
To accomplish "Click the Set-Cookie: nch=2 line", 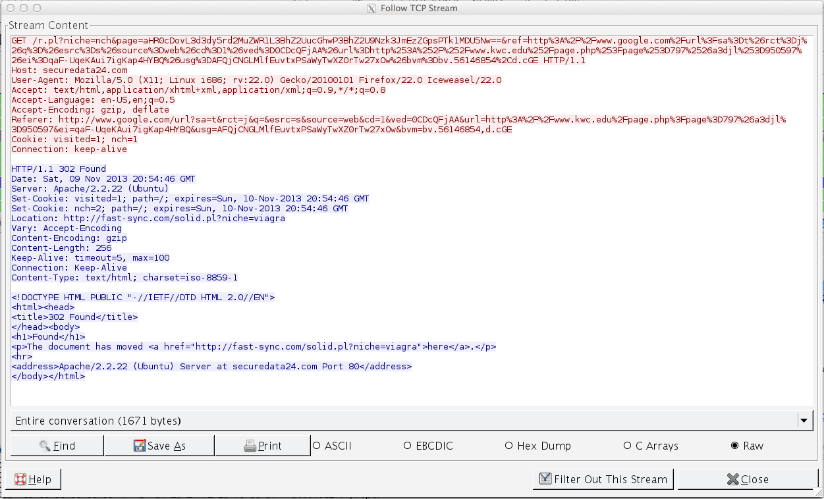I will pos(180,209).
